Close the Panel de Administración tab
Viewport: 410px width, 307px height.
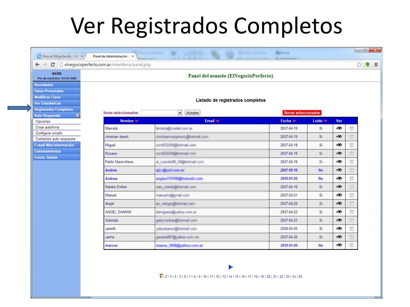click(x=133, y=56)
